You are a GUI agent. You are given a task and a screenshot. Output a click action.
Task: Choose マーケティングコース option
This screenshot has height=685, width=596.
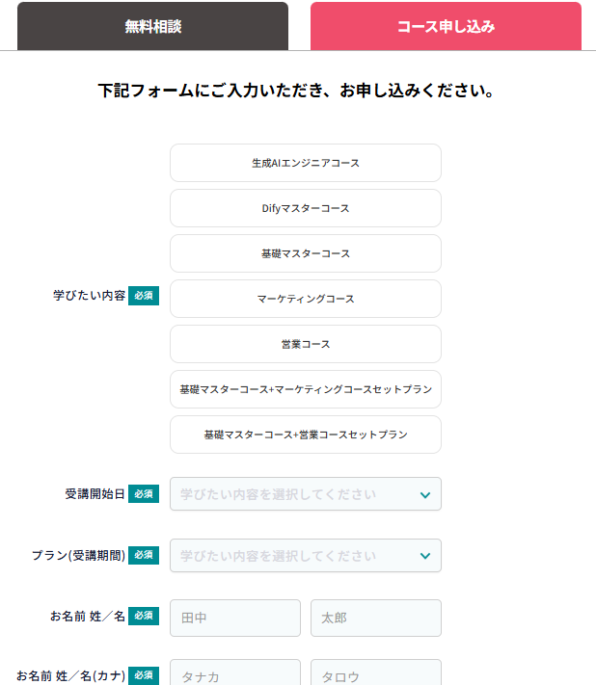tap(305, 299)
